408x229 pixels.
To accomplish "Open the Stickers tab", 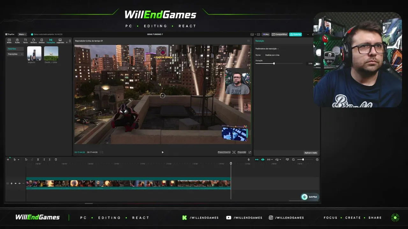I will [33, 41].
